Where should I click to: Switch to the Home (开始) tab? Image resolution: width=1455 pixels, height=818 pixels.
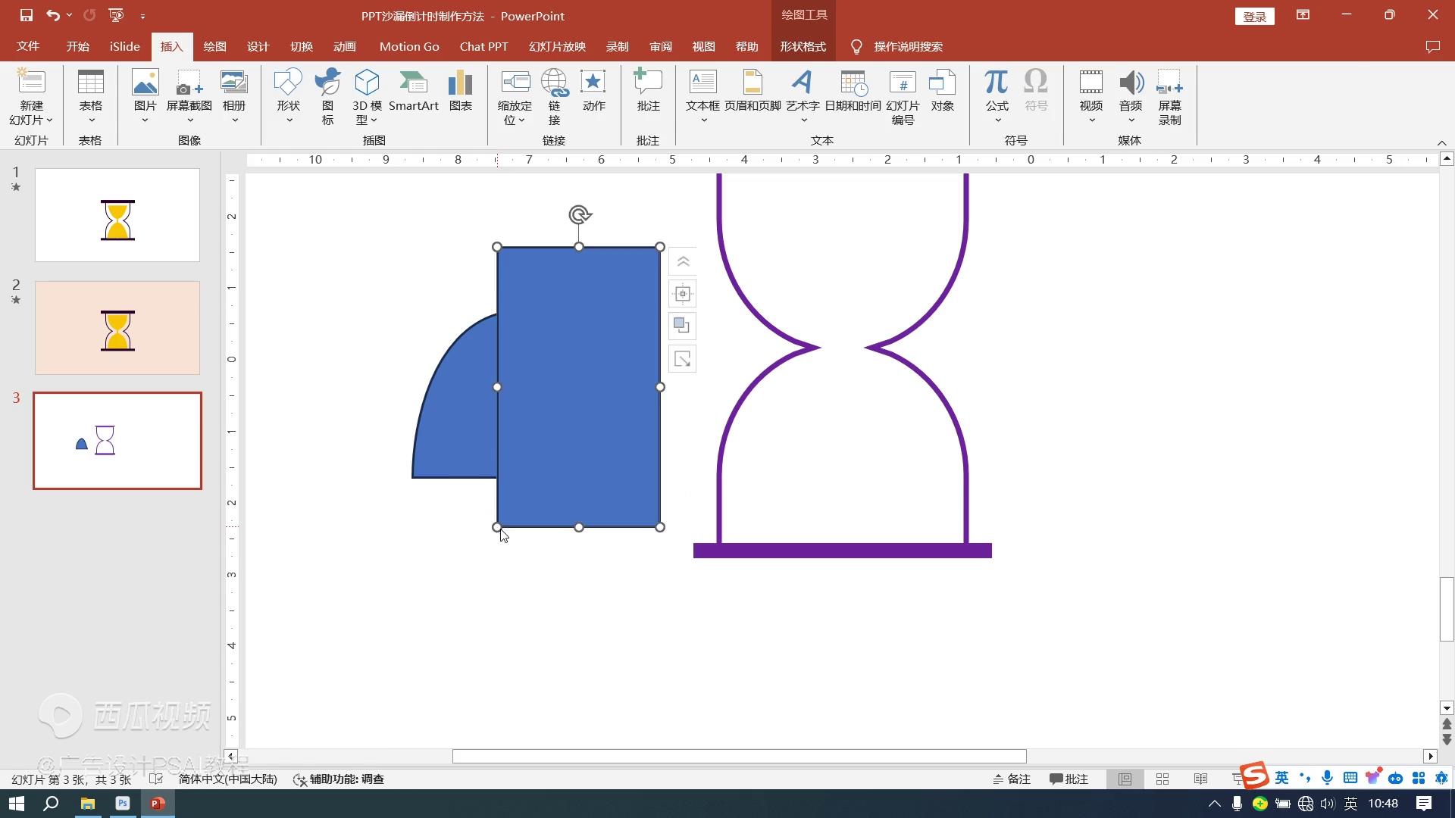[77, 46]
